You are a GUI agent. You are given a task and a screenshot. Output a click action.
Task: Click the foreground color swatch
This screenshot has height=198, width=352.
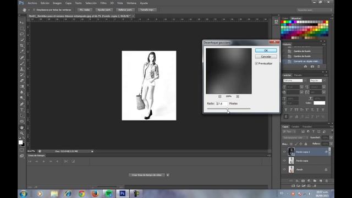21,142
